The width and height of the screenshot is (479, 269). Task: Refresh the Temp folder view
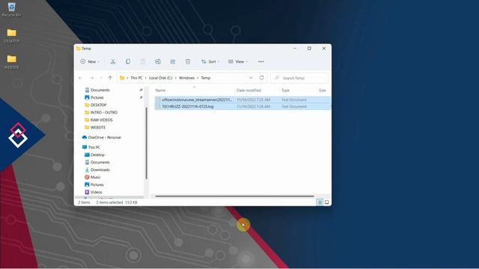[x=261, y=78]
